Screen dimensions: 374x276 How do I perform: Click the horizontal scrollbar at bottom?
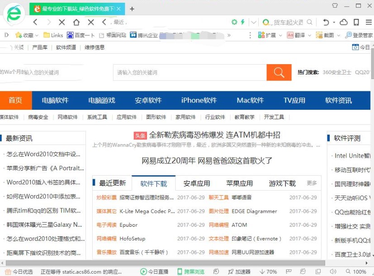click(x=163, y=263)
